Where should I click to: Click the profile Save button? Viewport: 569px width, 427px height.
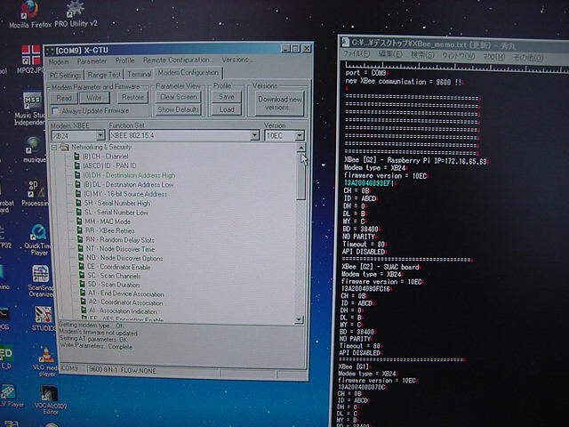pyautogui.click(x=227, y=97)
